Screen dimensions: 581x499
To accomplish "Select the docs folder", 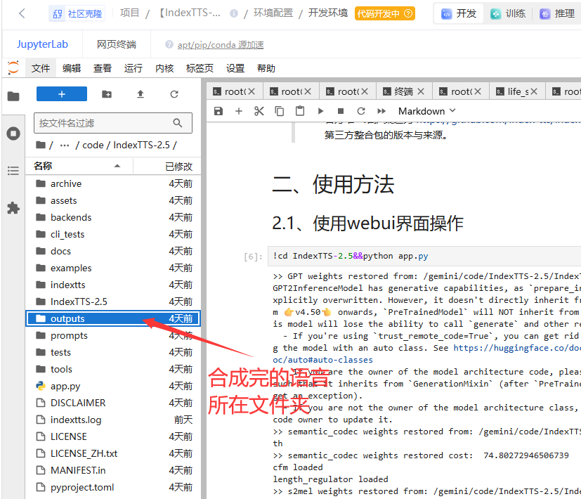I will tap(112, 251).
